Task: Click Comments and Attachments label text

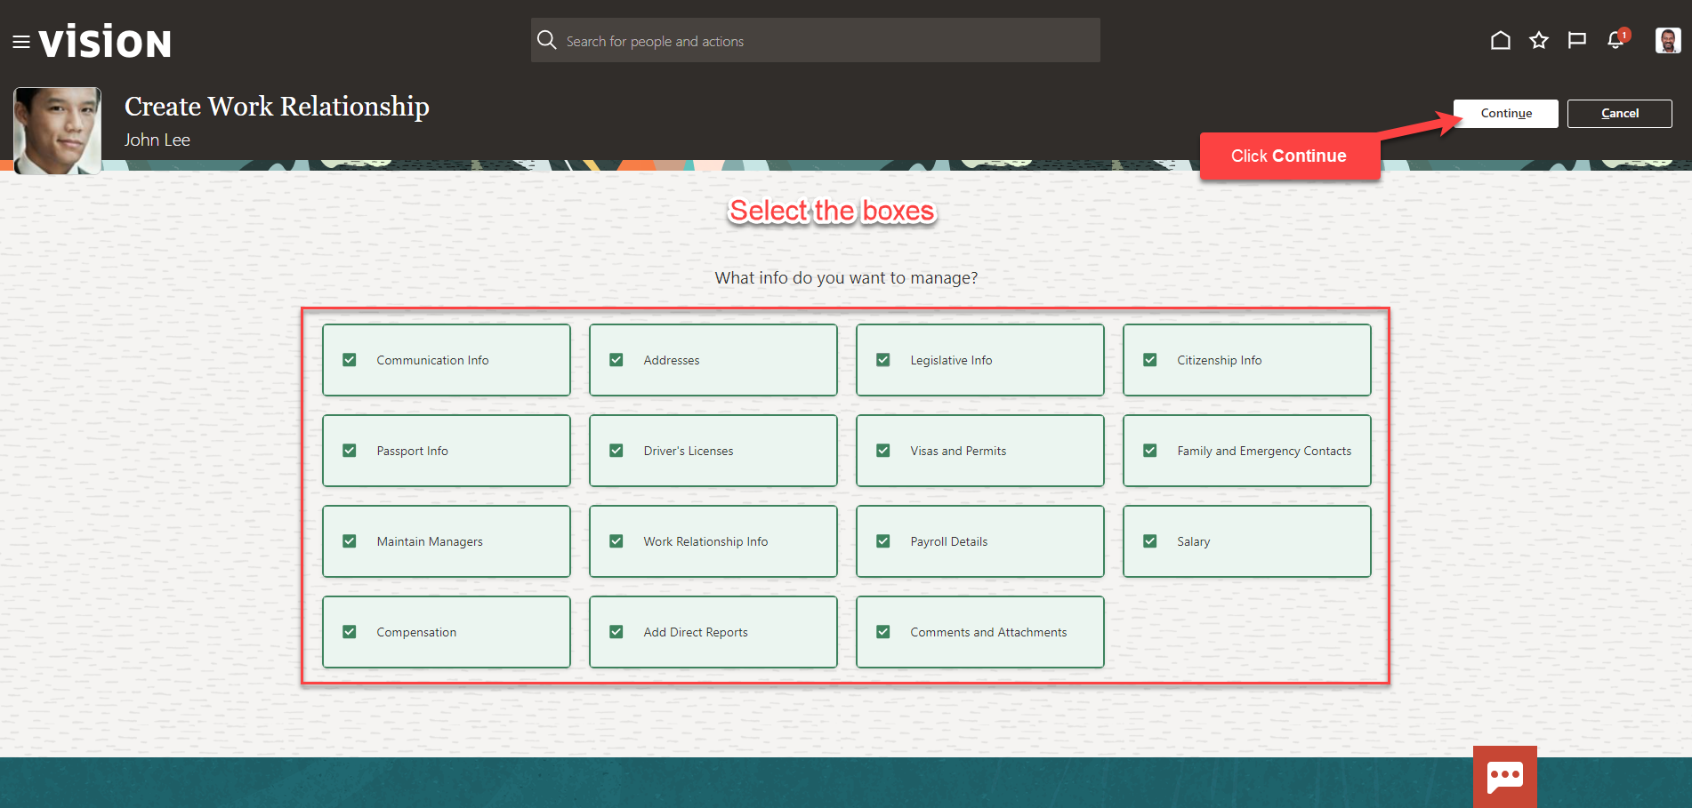Action: pos(988,632)
